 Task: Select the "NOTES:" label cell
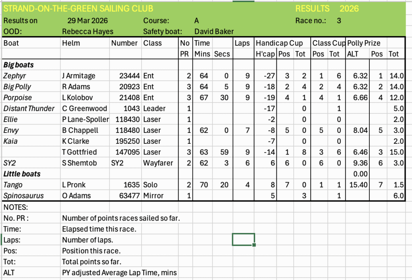click(16, 207)
